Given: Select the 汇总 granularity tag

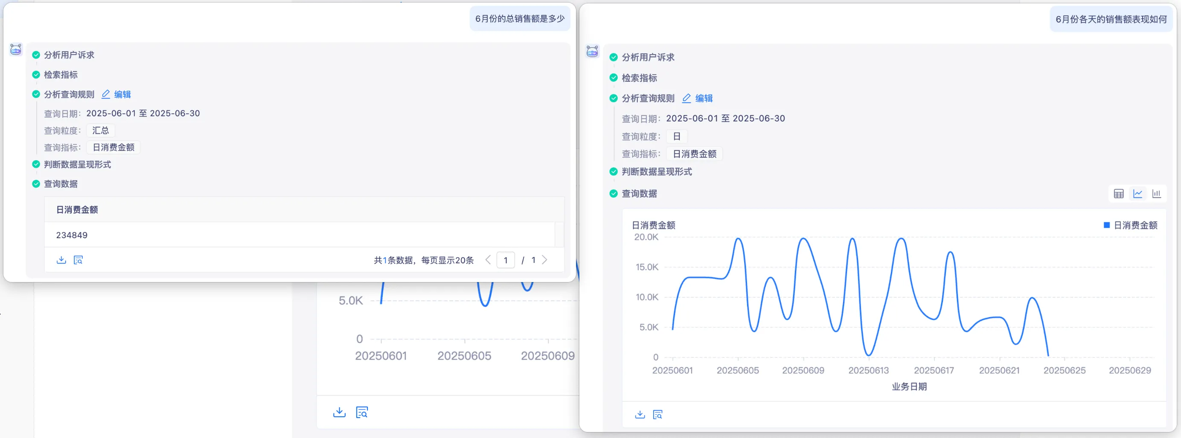Looking at the screenshot, I should (100, 130).
